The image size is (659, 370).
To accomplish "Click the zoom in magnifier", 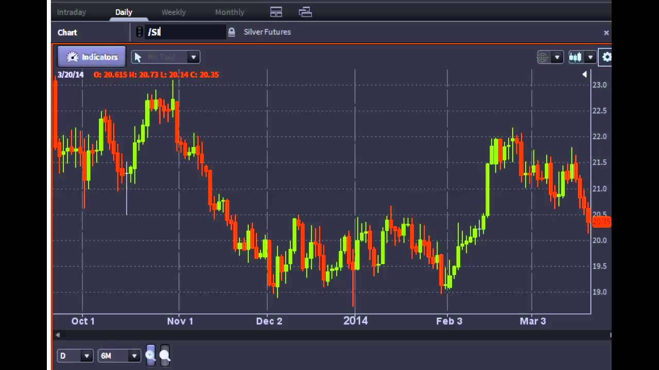I will (150, 355).
